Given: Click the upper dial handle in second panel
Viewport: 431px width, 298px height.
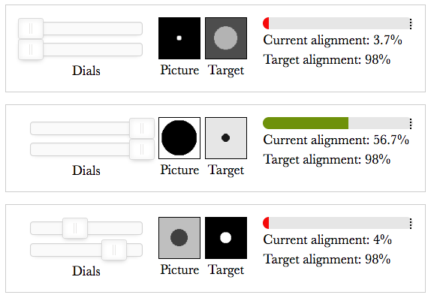Looking at the screenshot, I should (142, 128).
